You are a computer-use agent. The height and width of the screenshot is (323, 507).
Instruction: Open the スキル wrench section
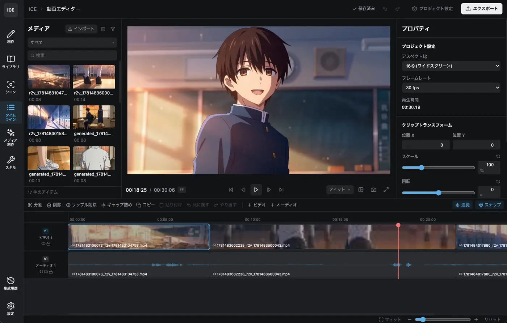pos(11,163)
